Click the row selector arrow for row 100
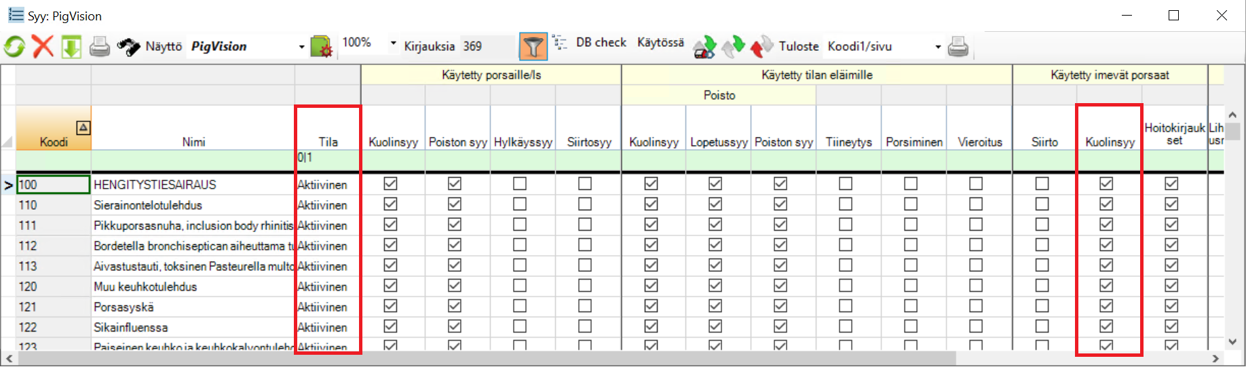1246x367 pixels. 8,185
